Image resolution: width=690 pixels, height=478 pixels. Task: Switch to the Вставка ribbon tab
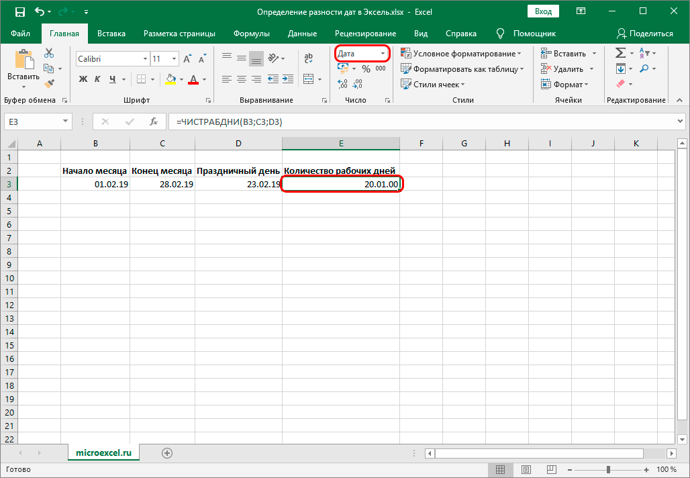click(x=111, y=34)
